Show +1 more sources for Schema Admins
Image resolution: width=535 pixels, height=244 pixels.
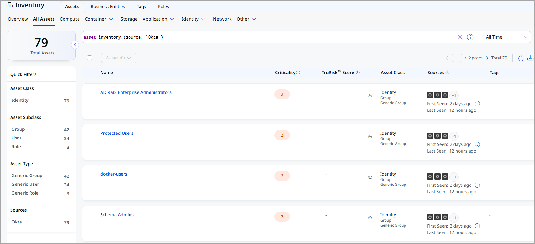454,218
